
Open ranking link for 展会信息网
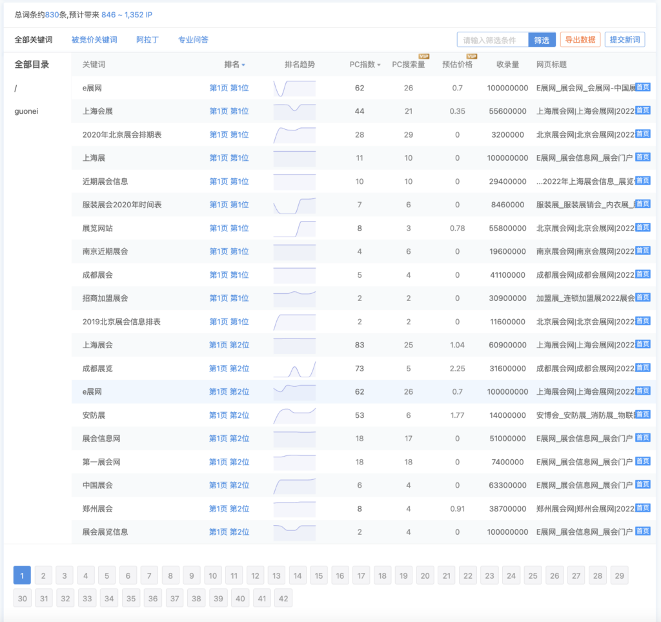pos(229,439)
